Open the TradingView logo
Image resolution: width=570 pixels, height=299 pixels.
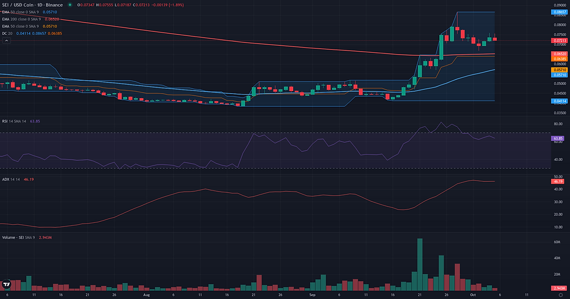coord(6,284)
